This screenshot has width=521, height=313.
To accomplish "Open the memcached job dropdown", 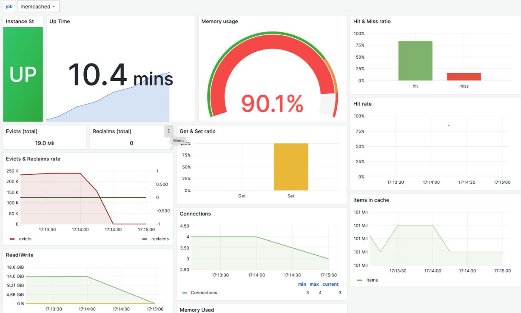I will pos(38,6).
